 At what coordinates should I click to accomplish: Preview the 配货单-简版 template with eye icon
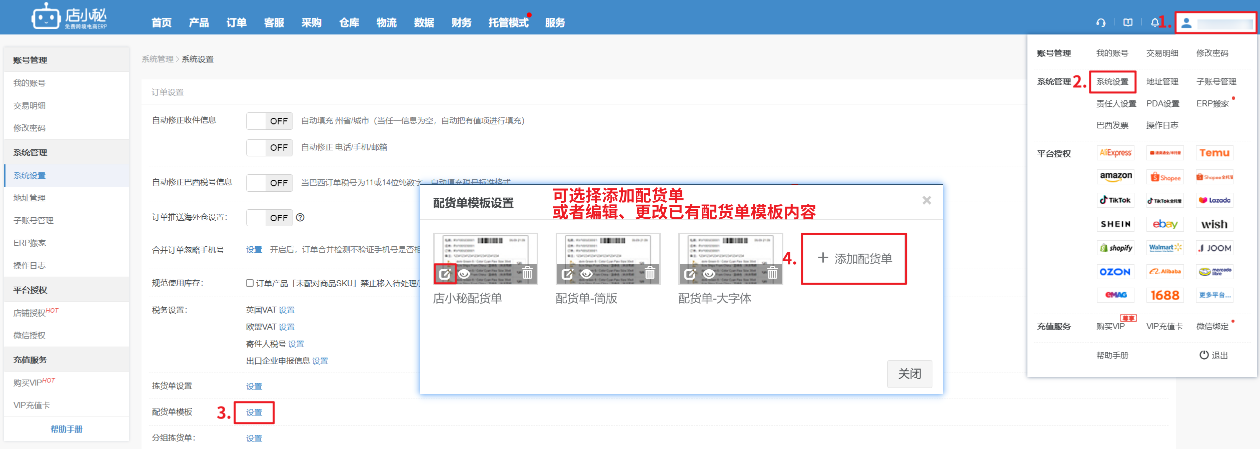point(586,274)
